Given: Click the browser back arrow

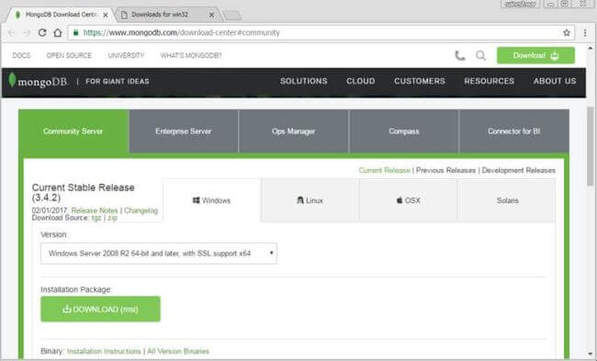Looking at the screenshot, I should (x=11, y=33).
